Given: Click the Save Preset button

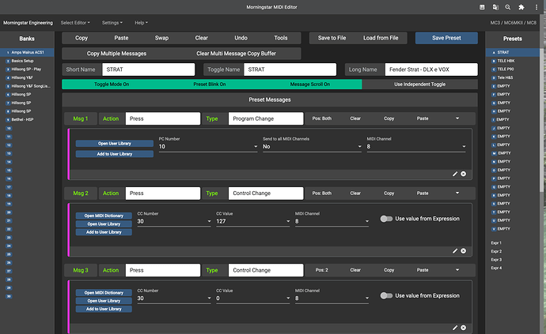Looking at the screenshot, I should coord(446,38).
